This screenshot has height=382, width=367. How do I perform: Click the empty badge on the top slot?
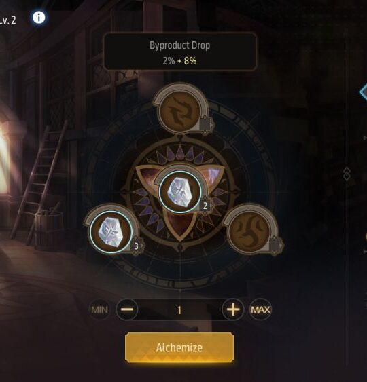pyautogui.click(x=205, y=126)
